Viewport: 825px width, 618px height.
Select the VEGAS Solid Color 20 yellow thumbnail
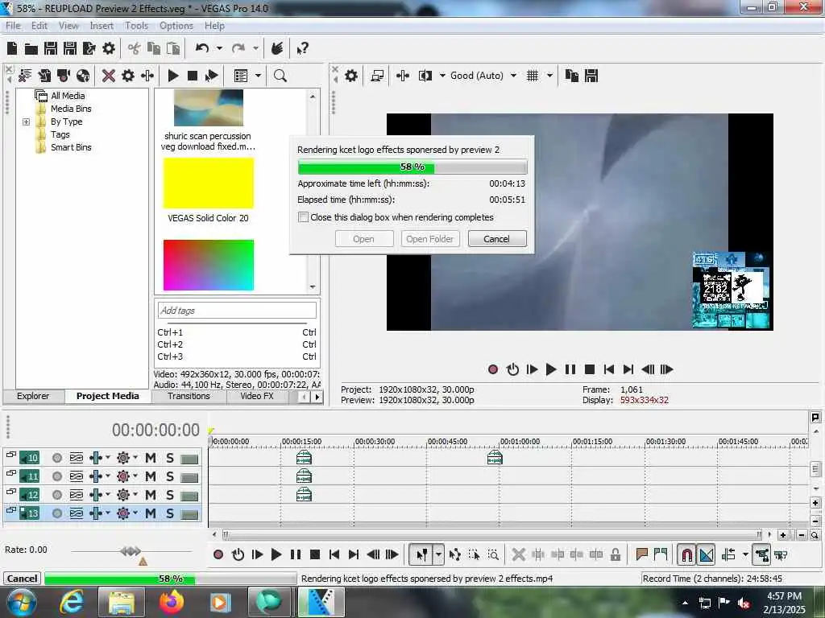pos(209,183)
